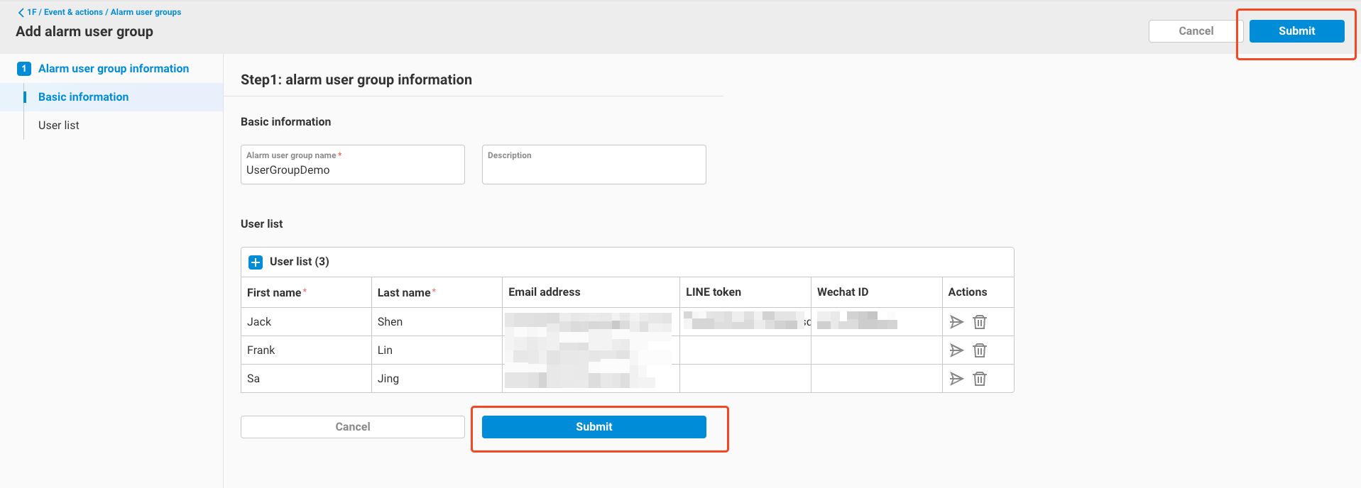
Task: Open Basic information section in sidebar
Action: 83,97
